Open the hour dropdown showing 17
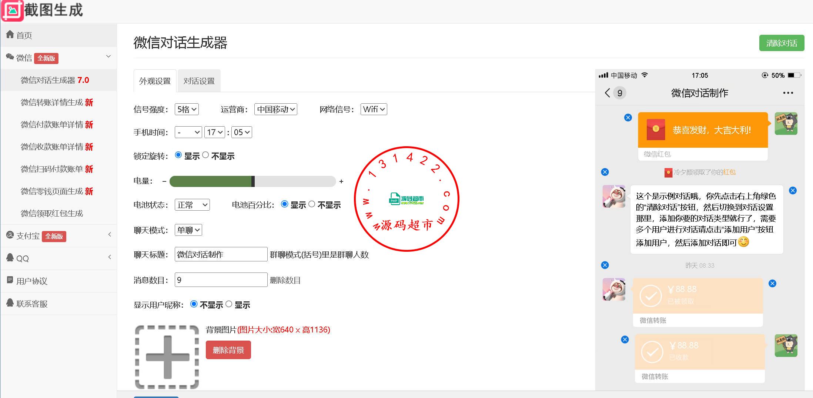The image size is (813, 398). (215, 132)
